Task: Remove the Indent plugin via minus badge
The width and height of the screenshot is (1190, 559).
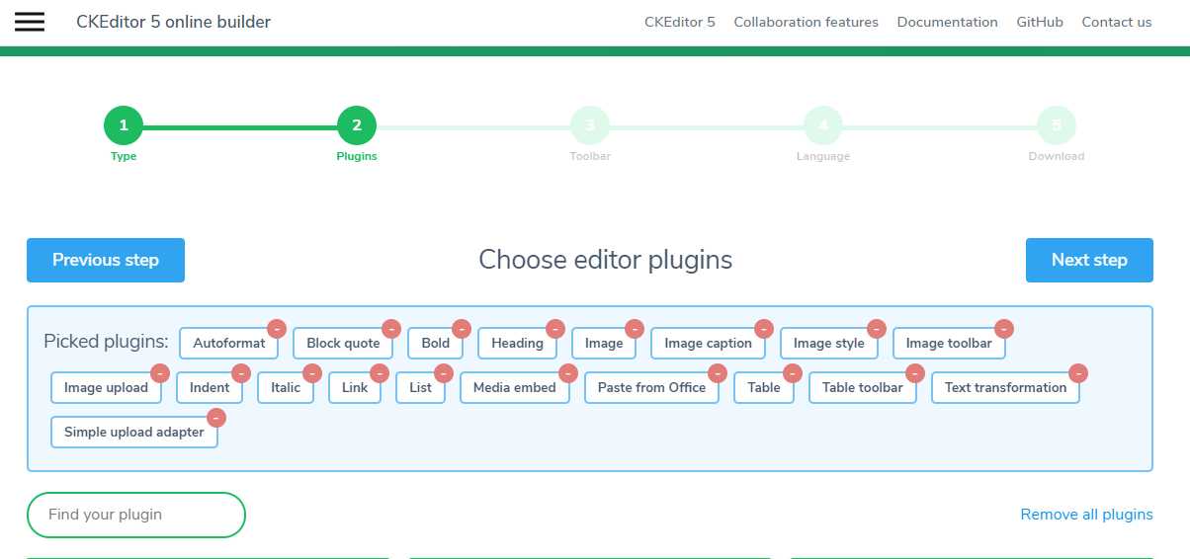Action: click(241, 373)
